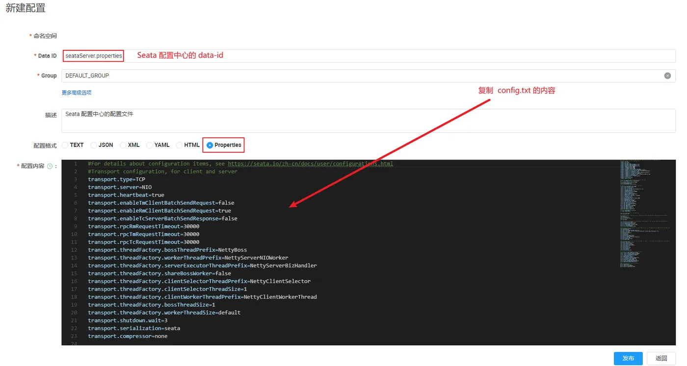Click line transport.server=NIO
The image size is (687, 366).
[120, 187]
